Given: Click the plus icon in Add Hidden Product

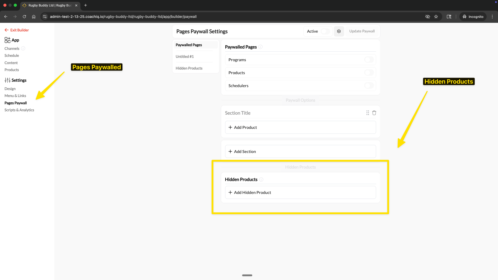Looking at the screenshot, I should pos(230,192).
